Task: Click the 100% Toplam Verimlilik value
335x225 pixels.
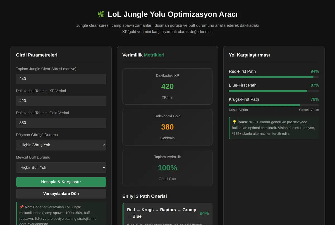Action: pyautogui.click(x=167, y=168)
